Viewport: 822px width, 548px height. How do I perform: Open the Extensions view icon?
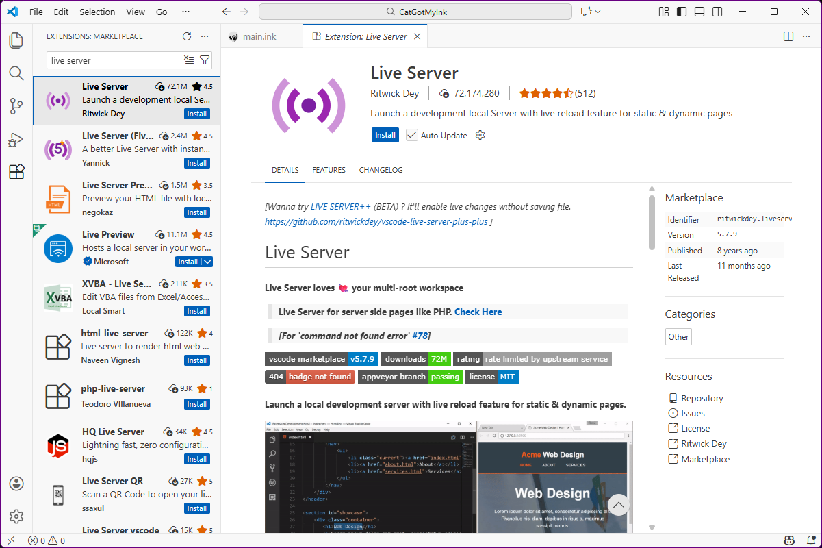(16, 172)
